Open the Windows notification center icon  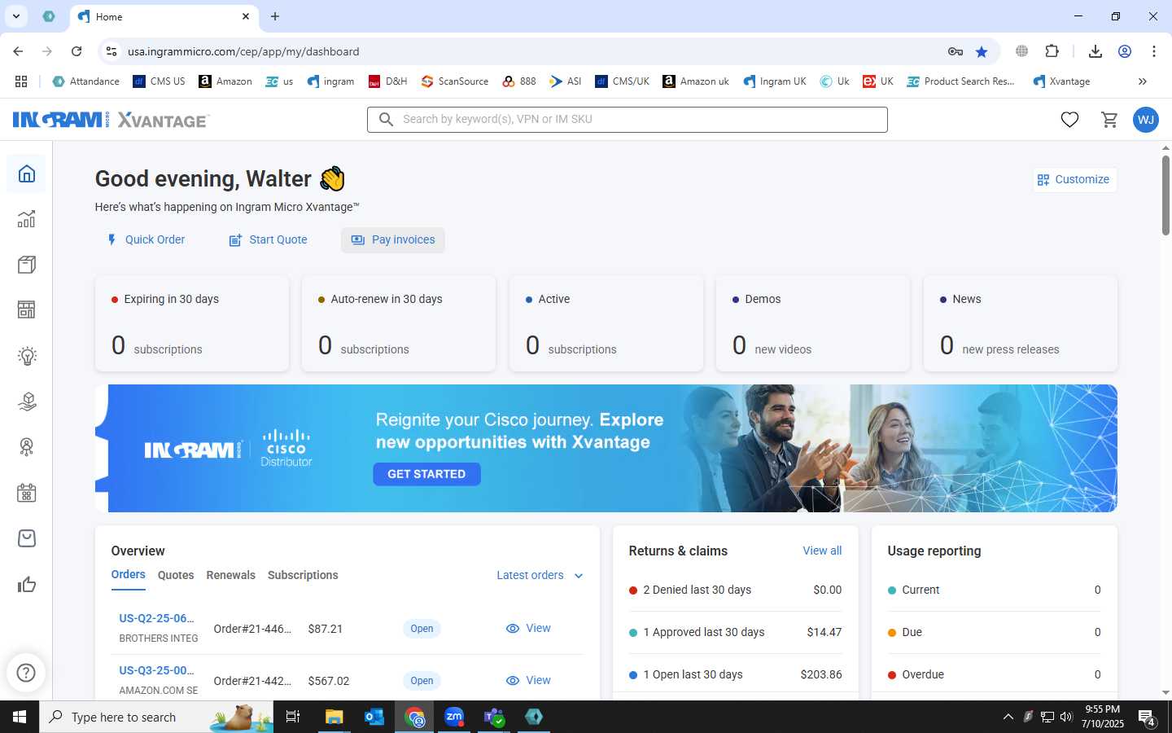[1147, 718]
